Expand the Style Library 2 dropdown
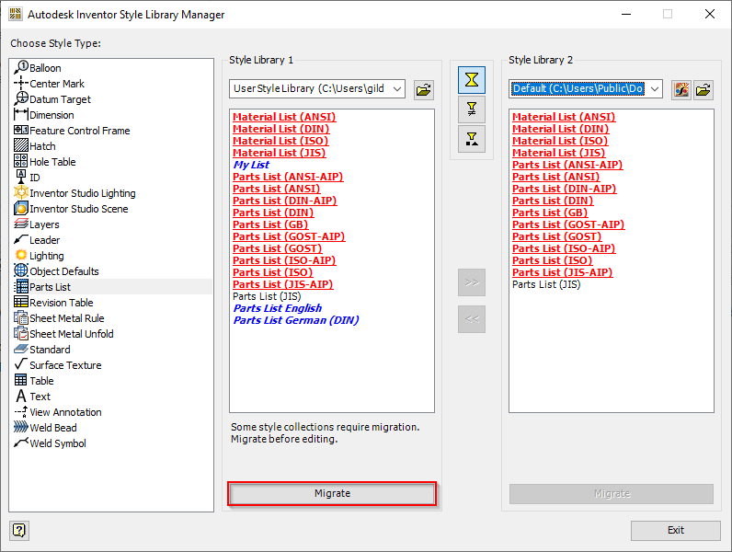 click(x=655, y=88)
